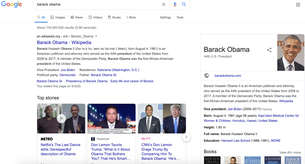Open Joe Biden link in knowledge panel
The height and width of the screenshot is (164, 305).
[235, 109]
